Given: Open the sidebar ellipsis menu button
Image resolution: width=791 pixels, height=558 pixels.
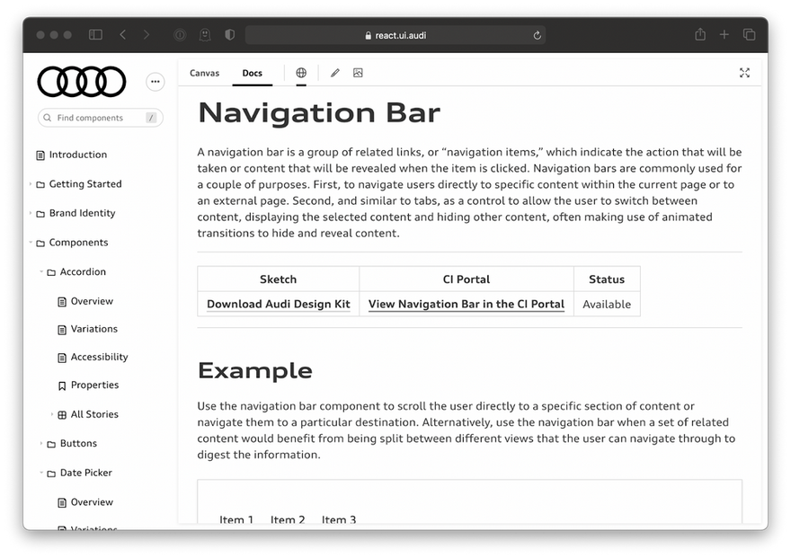Looking at the screenshot, I should click(x=156, y=82).
